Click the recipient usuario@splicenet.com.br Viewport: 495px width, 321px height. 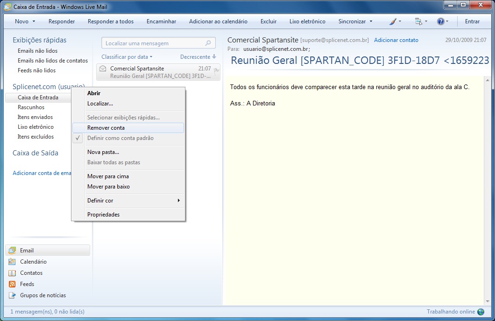tap(276, 49)
